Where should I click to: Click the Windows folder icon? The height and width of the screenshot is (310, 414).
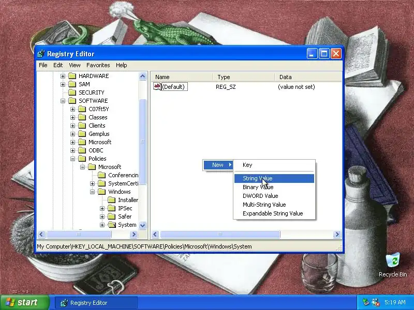(x=101, y=192)
